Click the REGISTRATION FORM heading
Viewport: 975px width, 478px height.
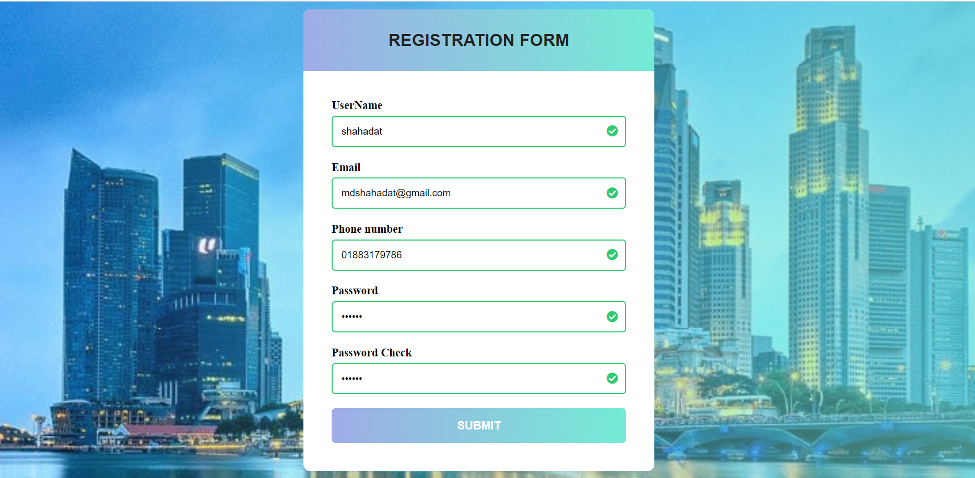(479, 40)
